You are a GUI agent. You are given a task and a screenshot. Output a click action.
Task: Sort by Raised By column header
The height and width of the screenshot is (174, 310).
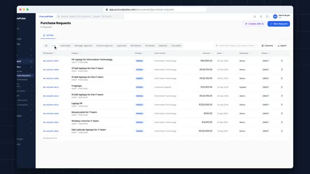(x=244, y=53)
